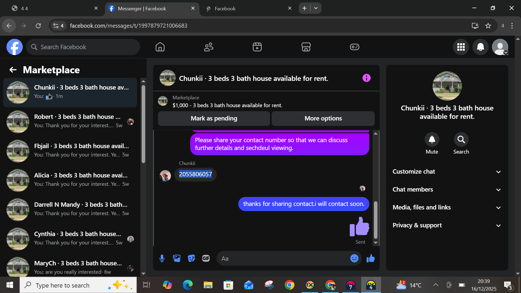Open the Gaming controller icon
This screenshot has height=293, width=521.
(x=355, y=47)
